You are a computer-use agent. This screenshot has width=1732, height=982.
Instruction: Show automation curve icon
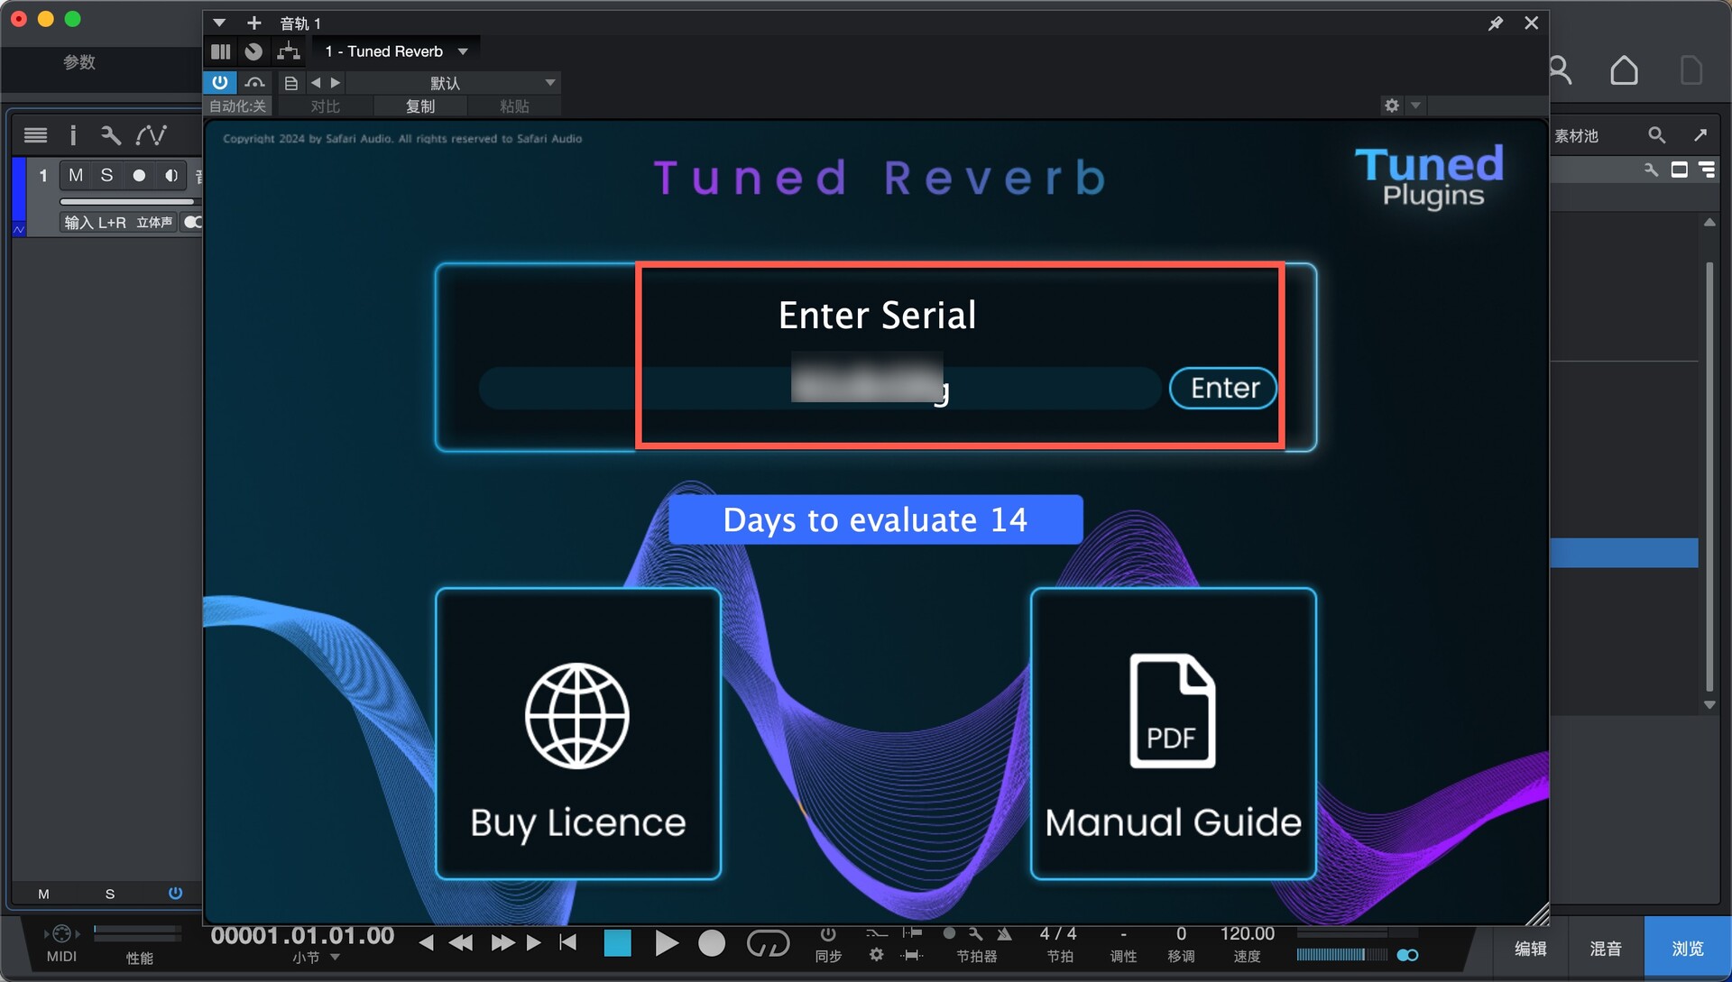(151, 135)
